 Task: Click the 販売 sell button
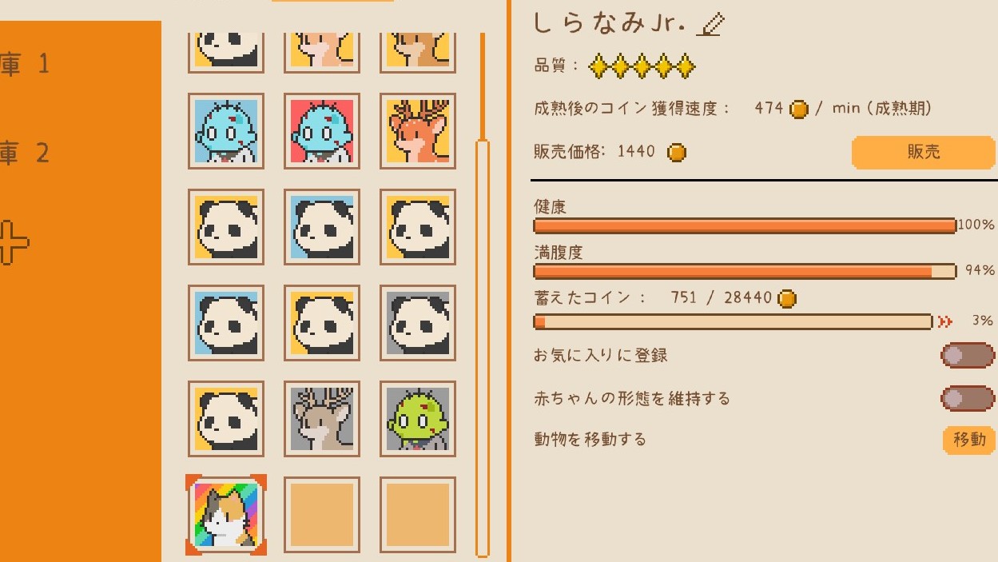click(924, 152)
